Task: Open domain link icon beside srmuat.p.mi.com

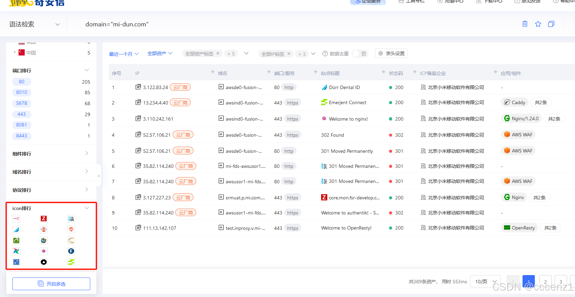Action: click(x=221, y=197)
